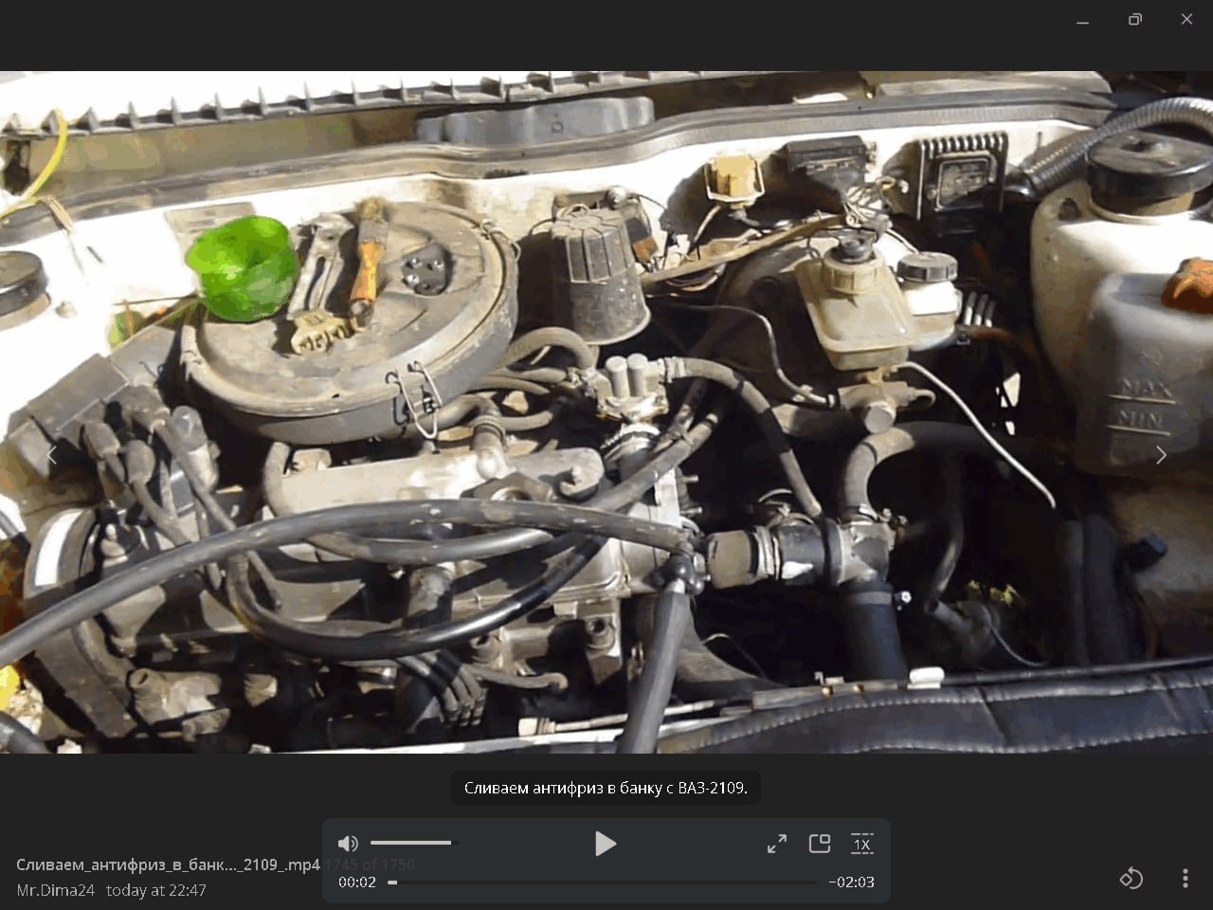The height and width of the screenshot is (910, 1213).
Task: Rotate the video with the rotate icon
Action: (1131, 879)
